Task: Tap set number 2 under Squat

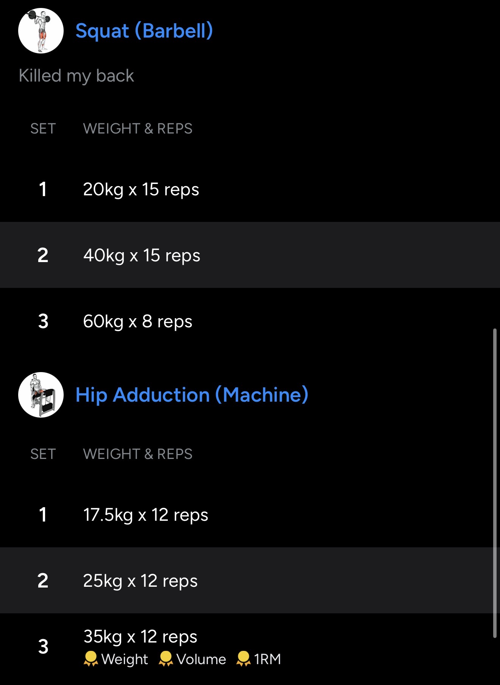Action: tap(43, 255)
